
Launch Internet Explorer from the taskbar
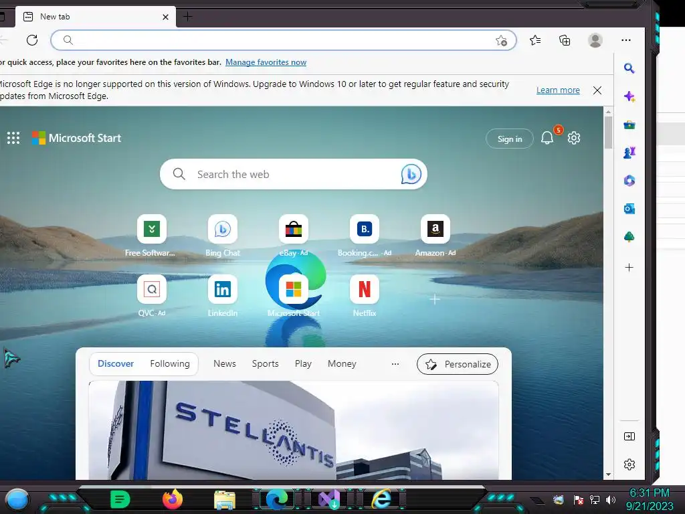[382, 499]
